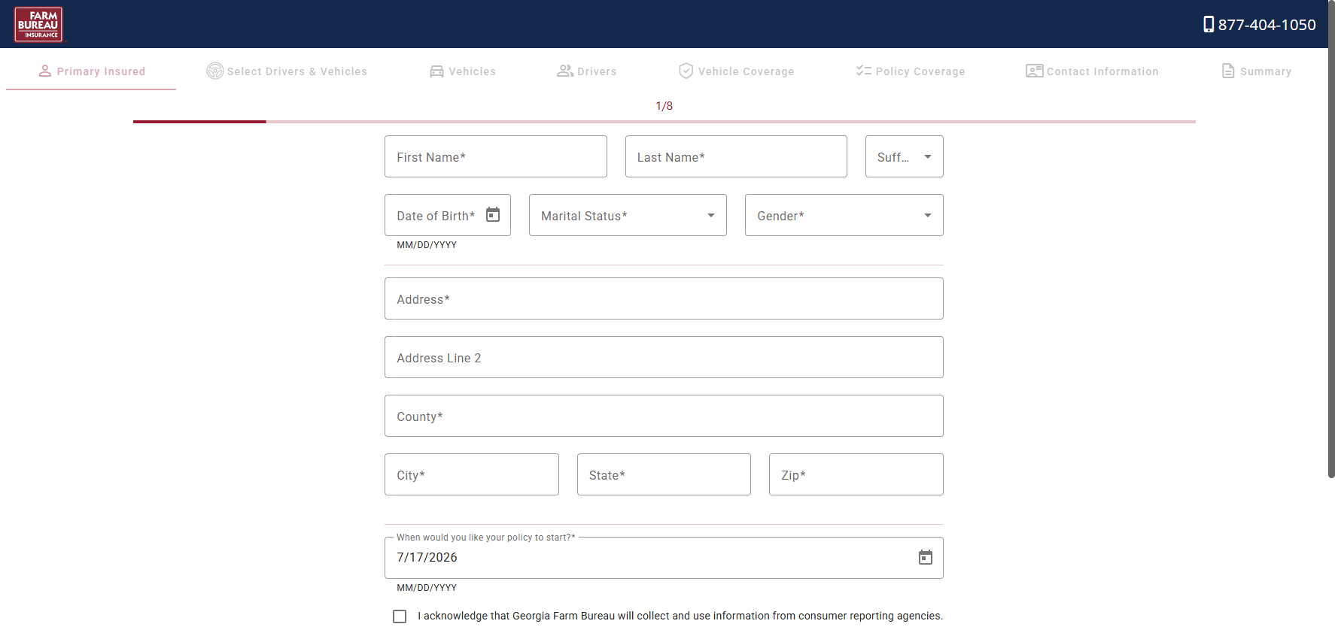Open the Drivers step tab
Viewport: 1335px width, 627px height.
click(586, 71)
